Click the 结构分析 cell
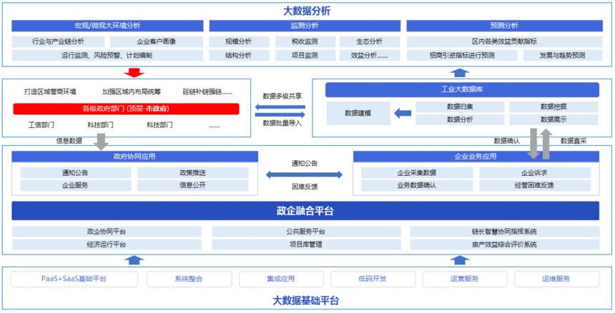615x313 pixels. (x=240, y=55)
